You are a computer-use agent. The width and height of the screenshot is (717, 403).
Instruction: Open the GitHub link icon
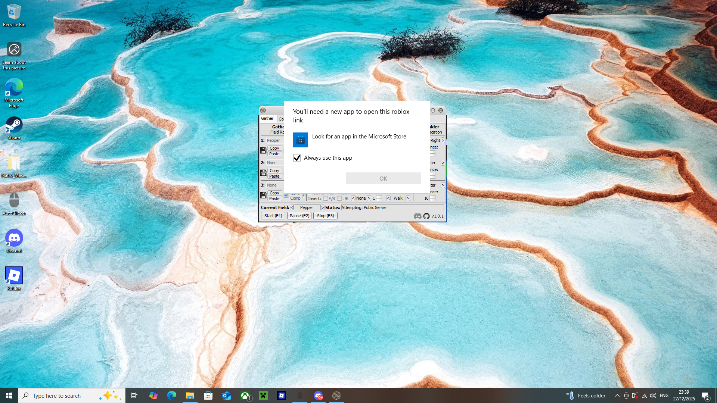[426, 216]
